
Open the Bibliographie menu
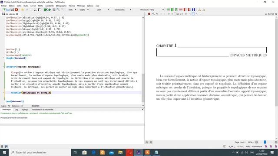(61, 6)
